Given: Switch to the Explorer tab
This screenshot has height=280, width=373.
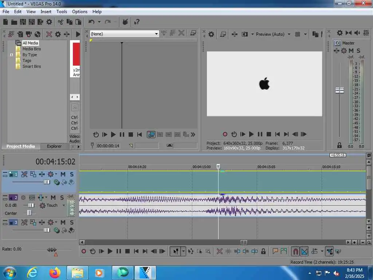Looking at the screenshot, I should [54, 146].
